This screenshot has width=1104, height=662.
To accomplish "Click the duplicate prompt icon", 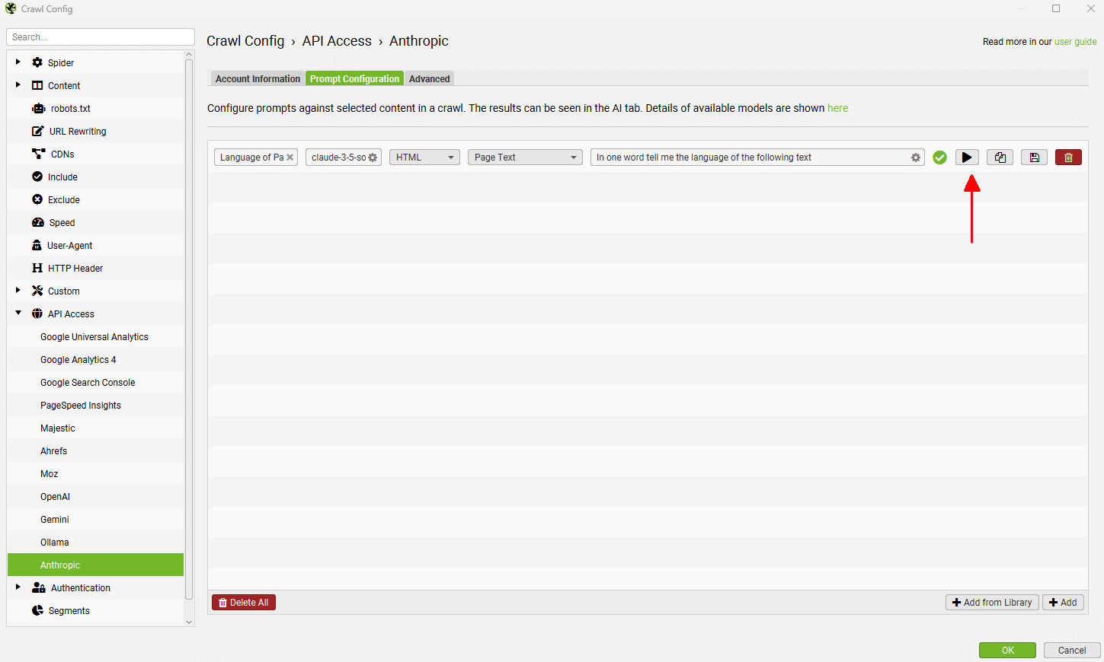I will pyautogui.click(x=1000, y=158).
